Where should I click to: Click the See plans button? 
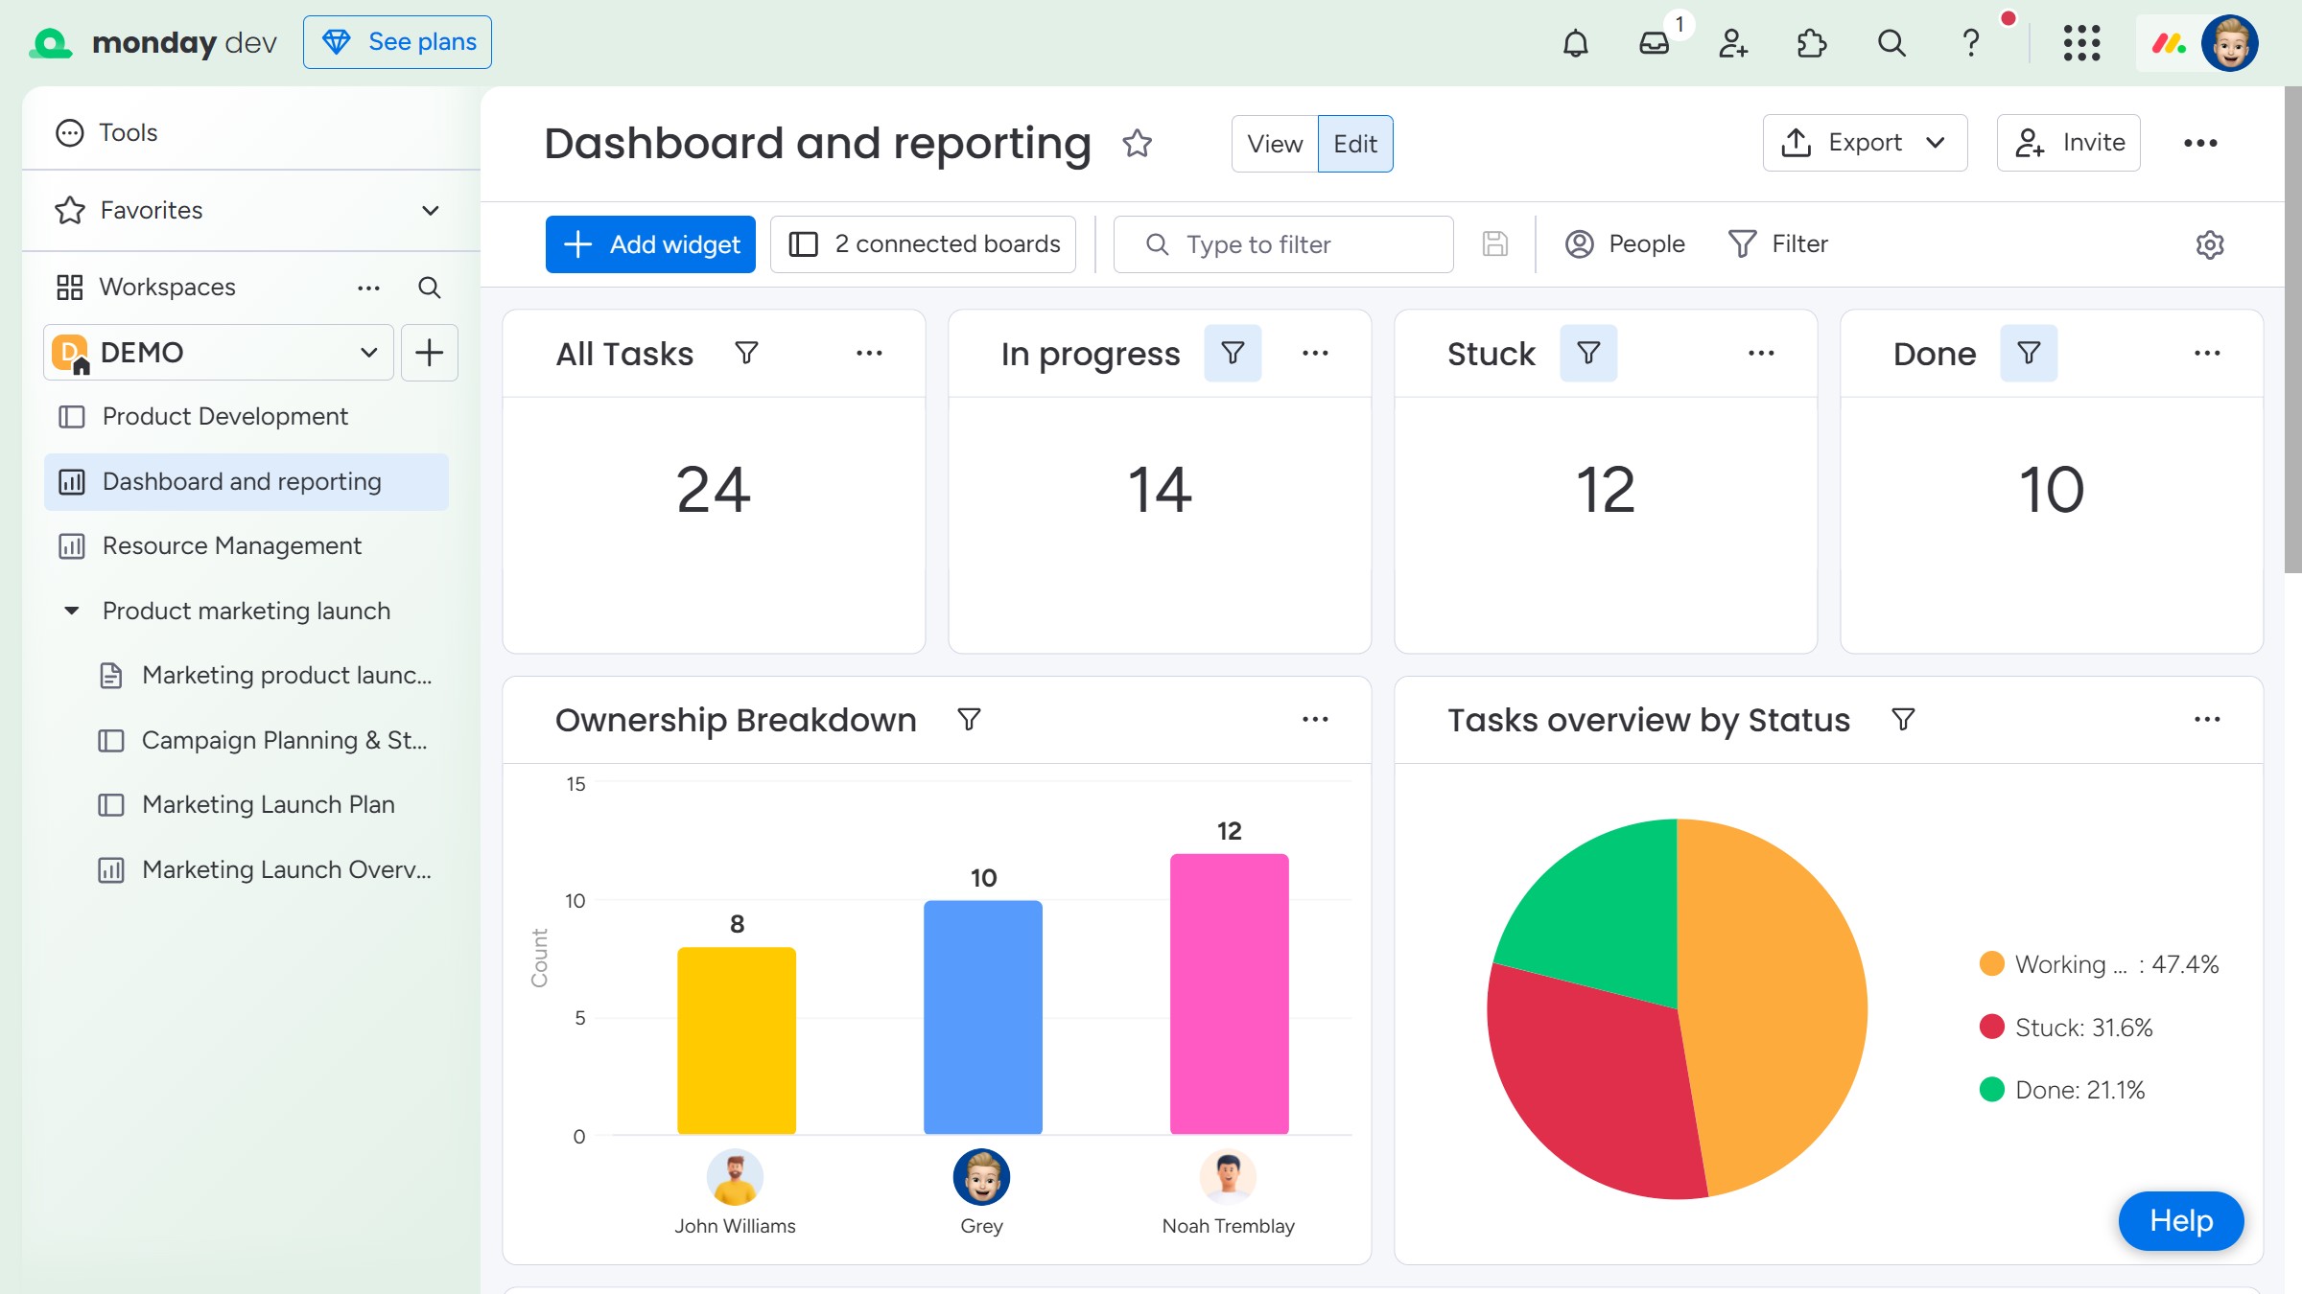pyautogui.click(x=397, y=42)
